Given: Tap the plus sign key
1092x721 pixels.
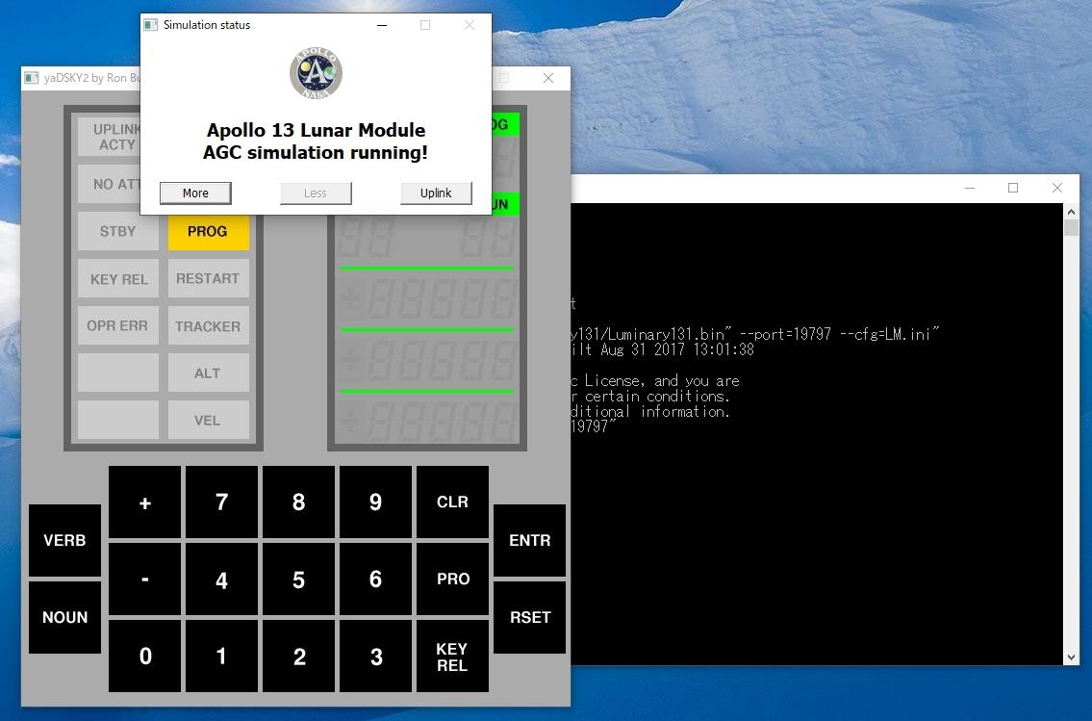Looking at the screenshot, I should 145,502.
